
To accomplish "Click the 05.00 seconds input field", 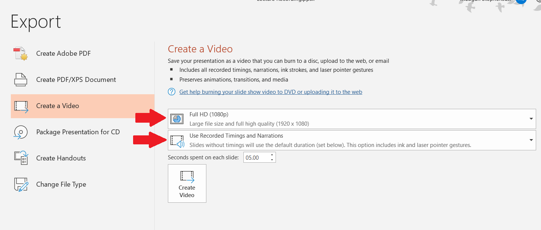I will [256, 157].
